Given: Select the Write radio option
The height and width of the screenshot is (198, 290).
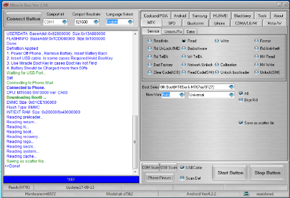Looking at the screenshot, I should [217, 41].
